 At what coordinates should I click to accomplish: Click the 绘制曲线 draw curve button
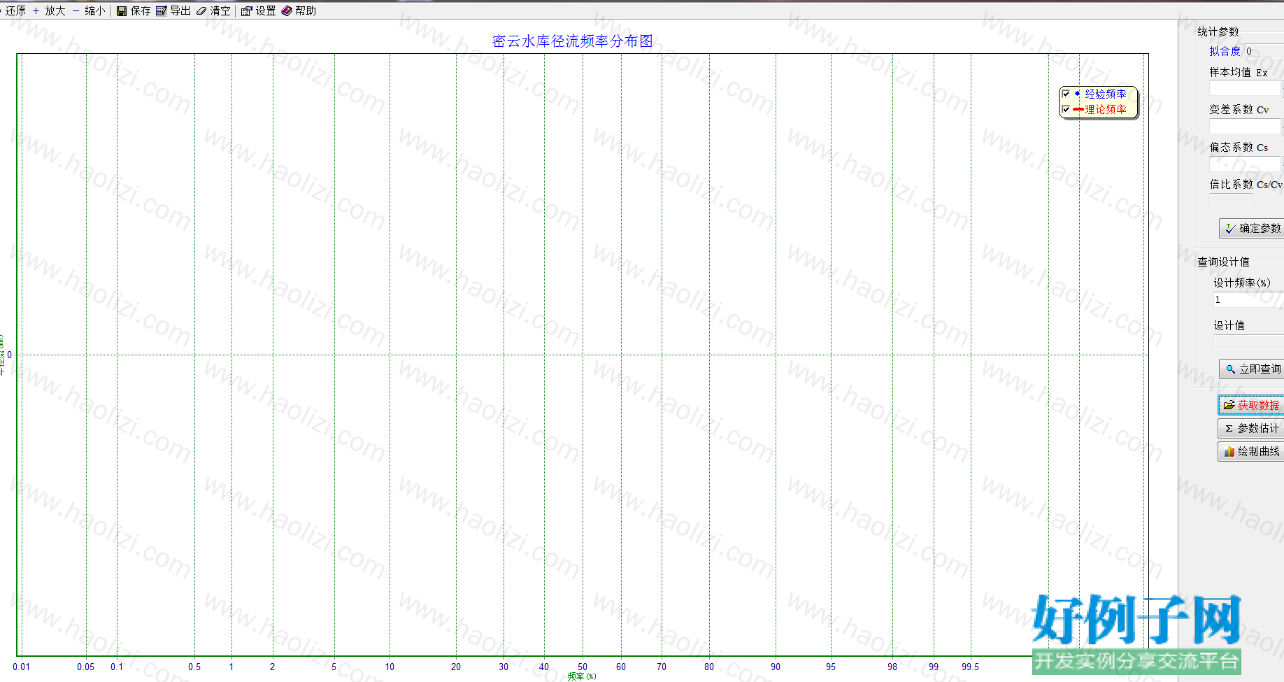click(1251, 451)
